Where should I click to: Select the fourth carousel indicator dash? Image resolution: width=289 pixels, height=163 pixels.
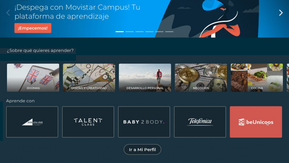pyautogui.click(x=150, y=32)
